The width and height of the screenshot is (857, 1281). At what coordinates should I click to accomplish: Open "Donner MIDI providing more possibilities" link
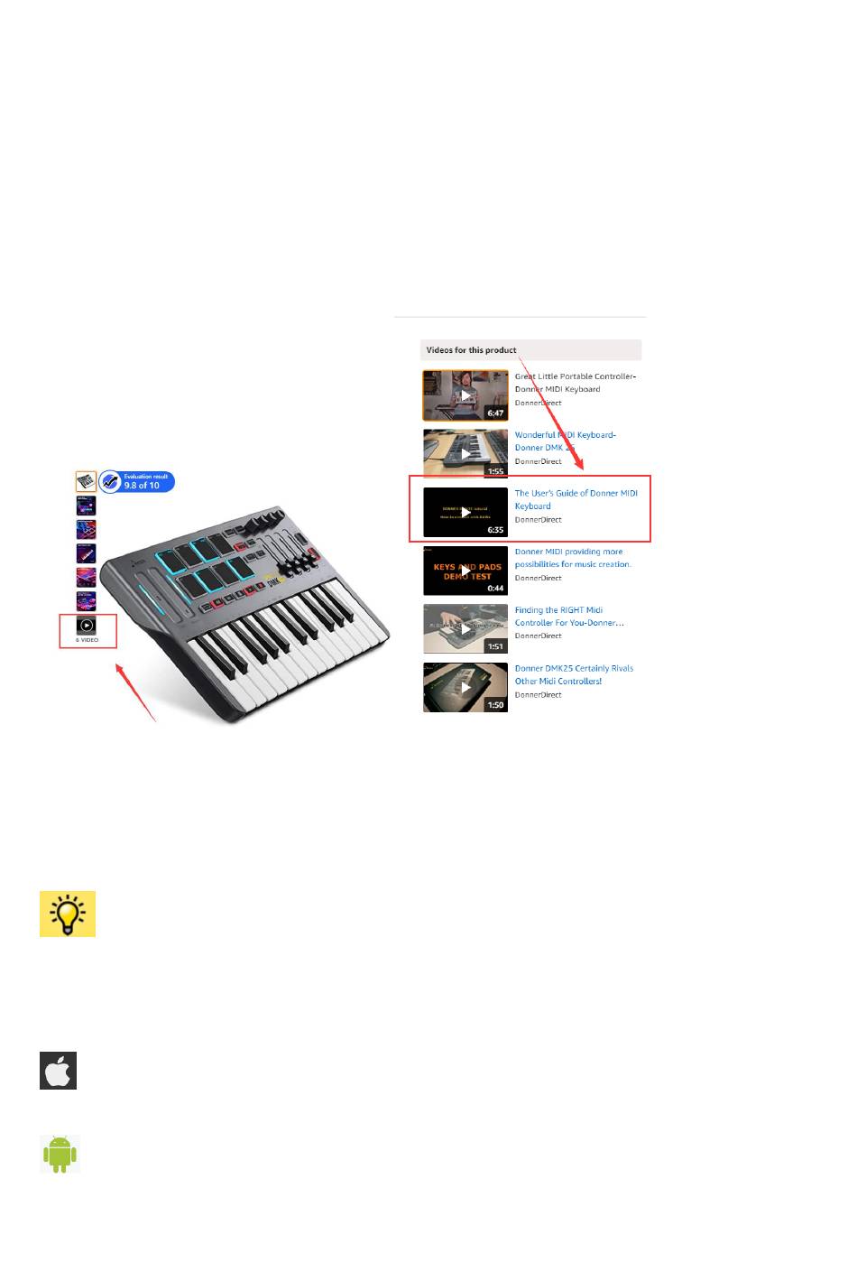[x=573, y=558]
